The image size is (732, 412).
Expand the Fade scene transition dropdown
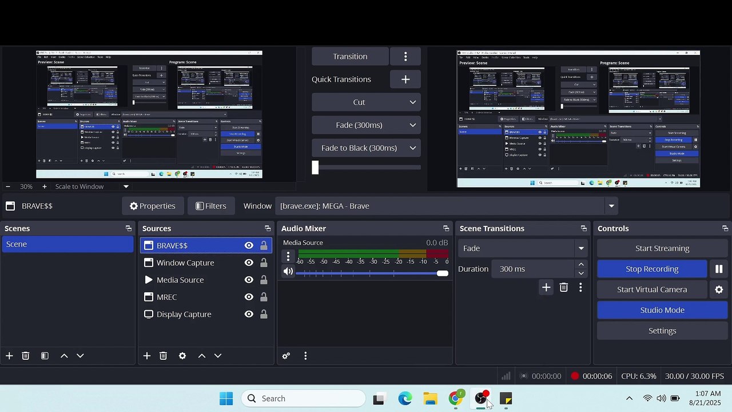click(x=581, y=248)
